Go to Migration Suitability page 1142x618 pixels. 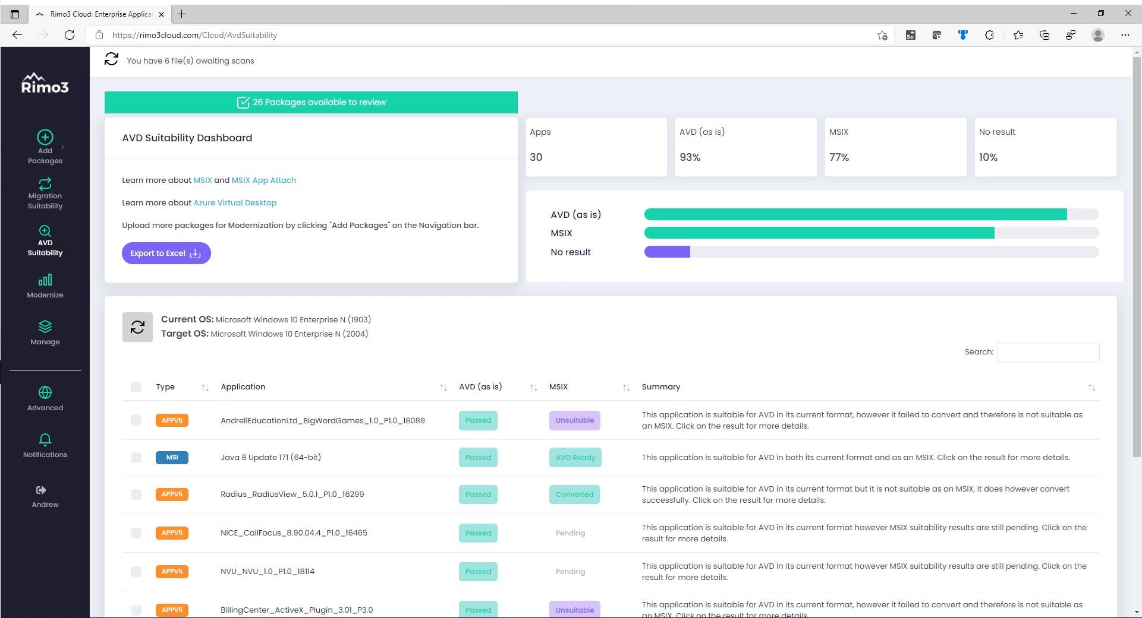[x=45, y=194]
